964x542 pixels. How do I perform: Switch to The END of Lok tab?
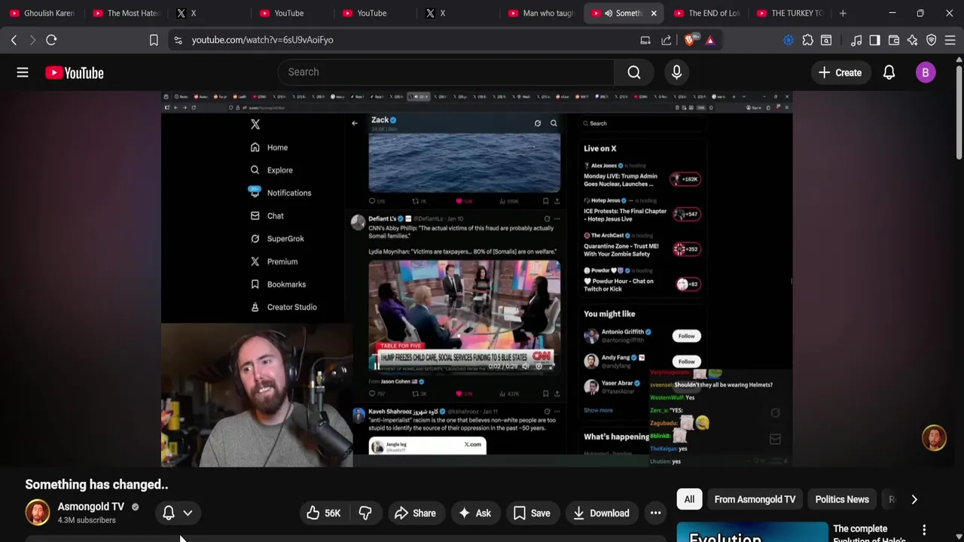[708, 13]
